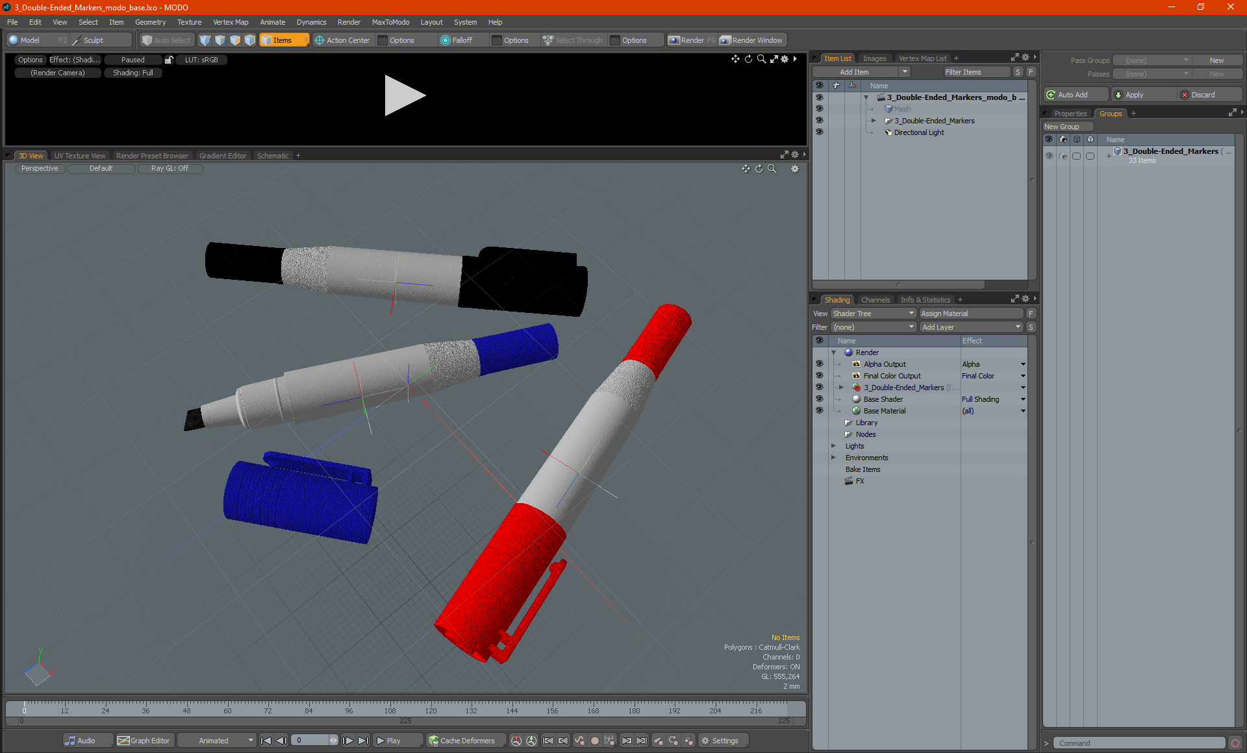Viewport: 1247px width, 753px height.
Task: Toggle visibility of Directional Light item
Action: pos(819,132)
